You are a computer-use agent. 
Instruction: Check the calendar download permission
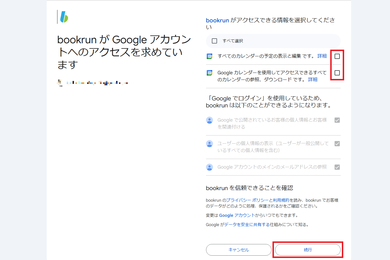[x=337, y=73]
